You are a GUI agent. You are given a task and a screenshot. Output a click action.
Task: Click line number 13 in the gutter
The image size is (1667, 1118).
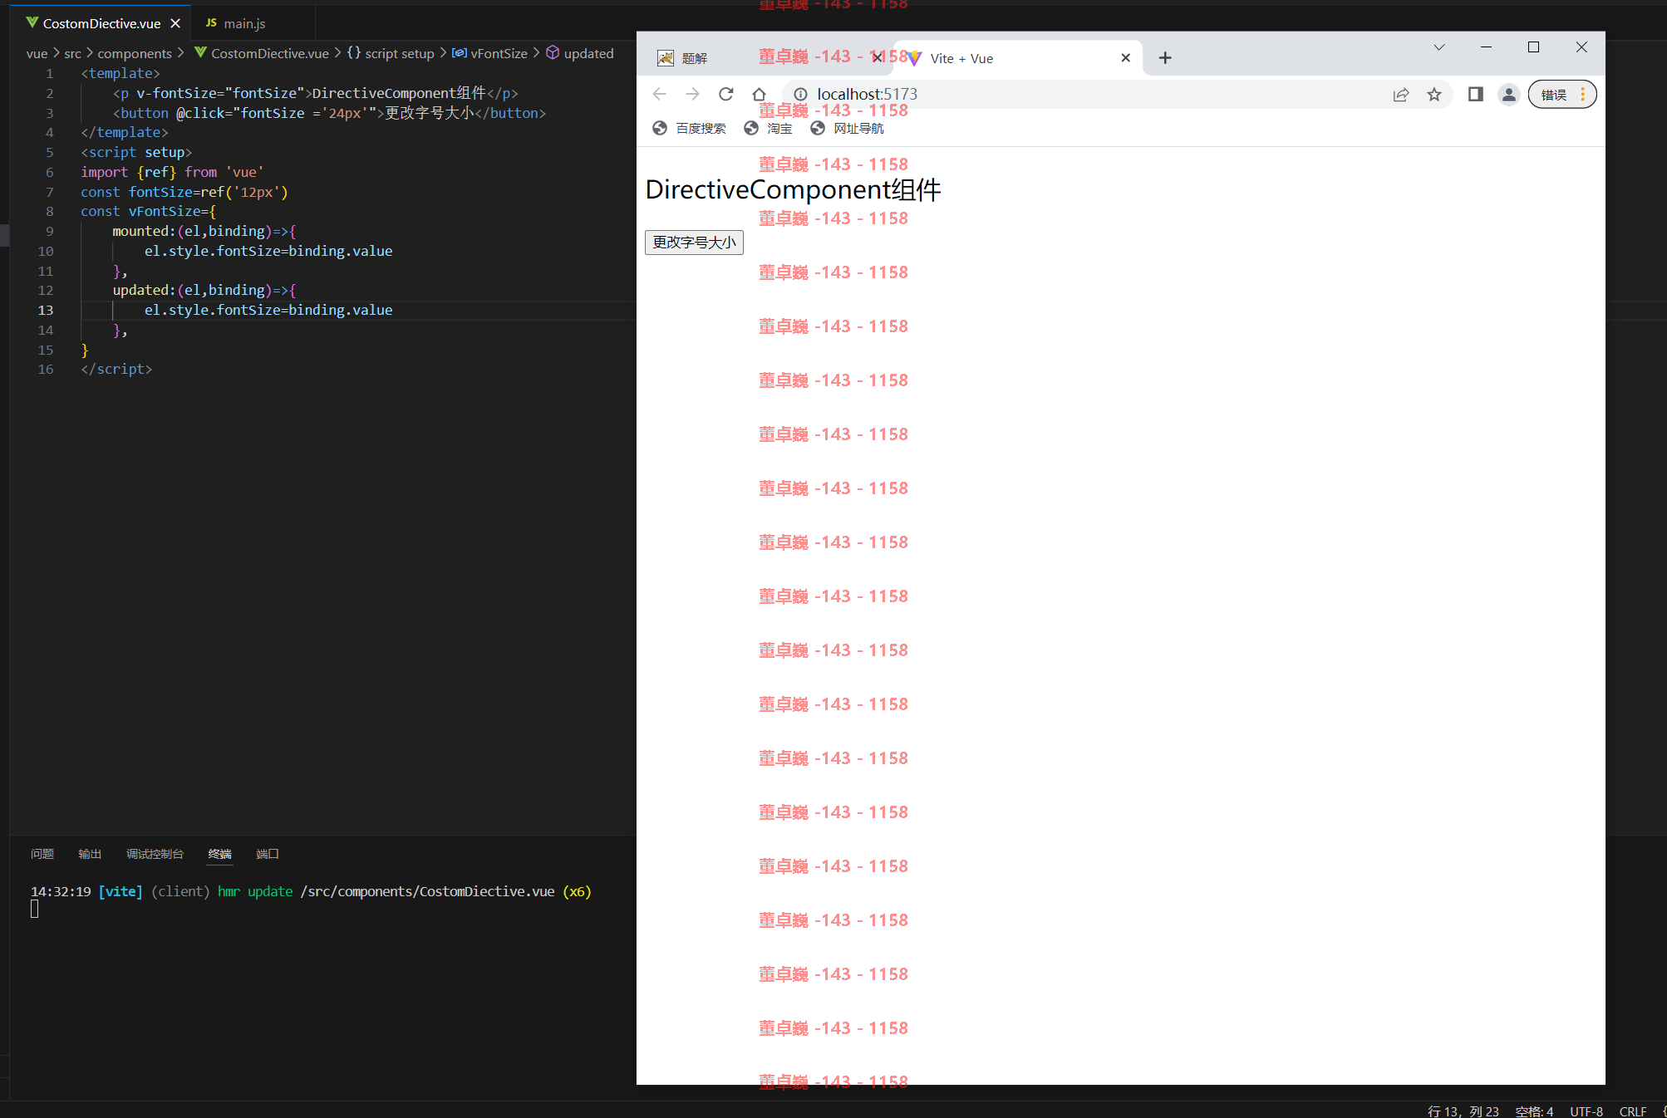pyautogui.click(x=45, y=310)
